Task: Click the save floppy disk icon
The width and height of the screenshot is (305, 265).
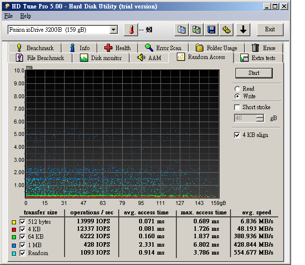Action: [211, 30]
